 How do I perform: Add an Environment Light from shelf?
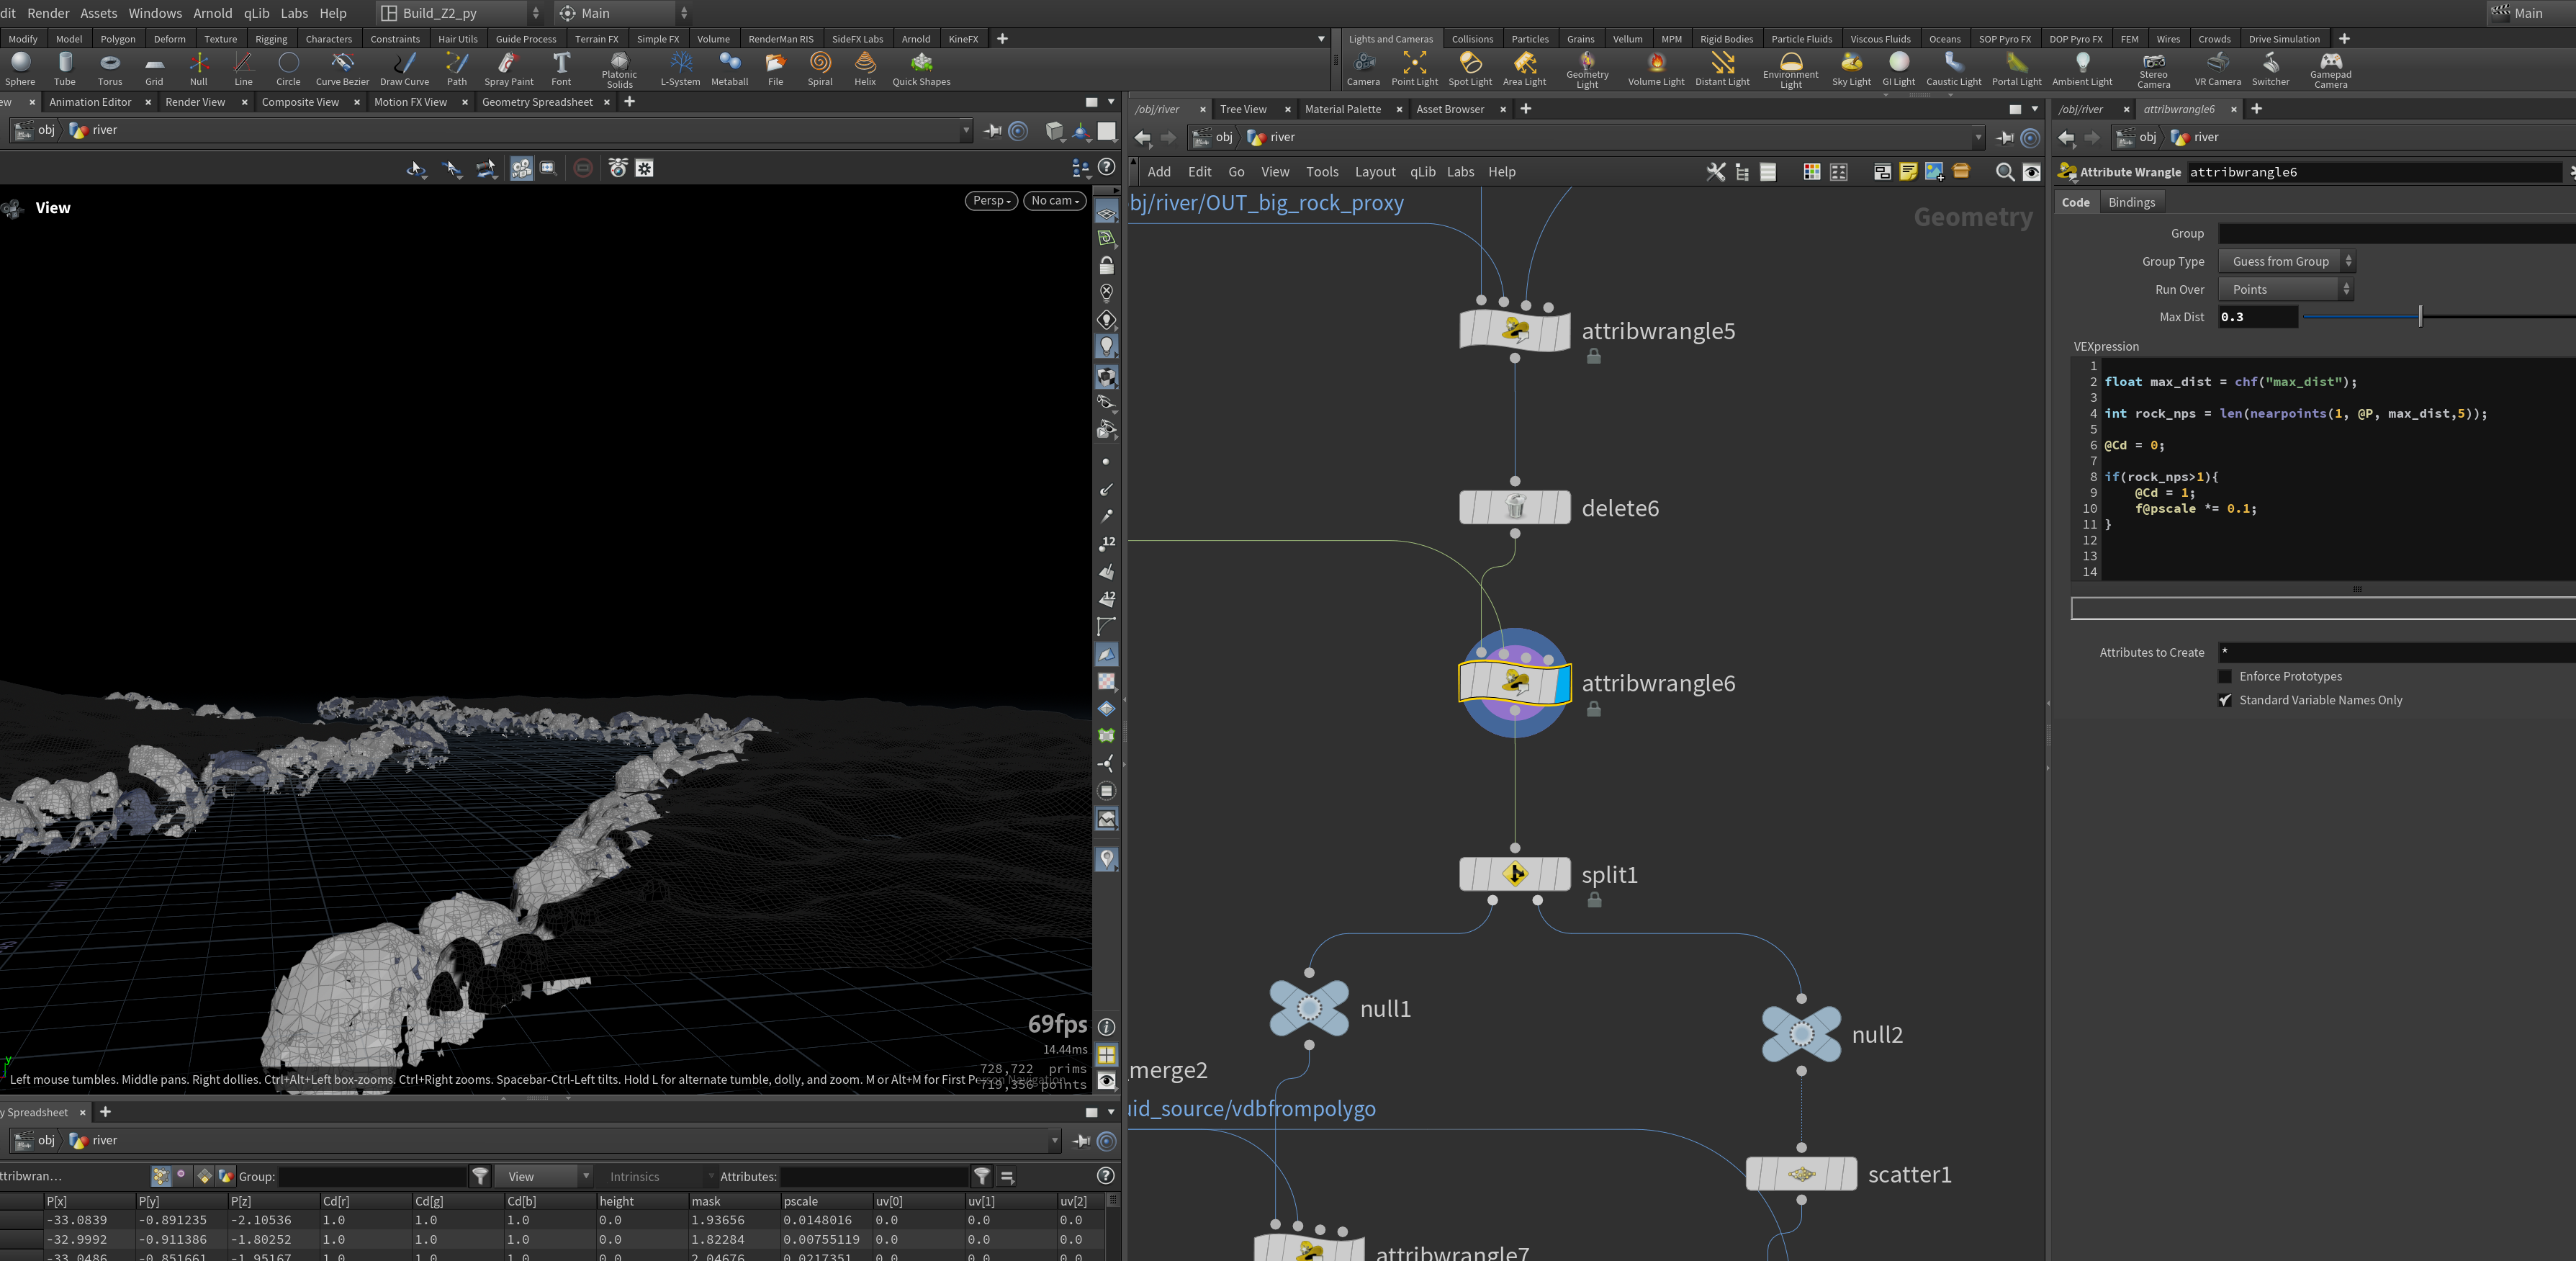coord(1790,70)
